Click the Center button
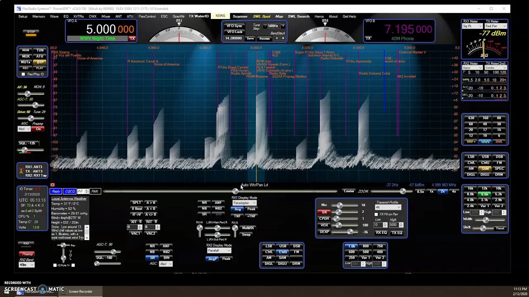 click(349, 191)
